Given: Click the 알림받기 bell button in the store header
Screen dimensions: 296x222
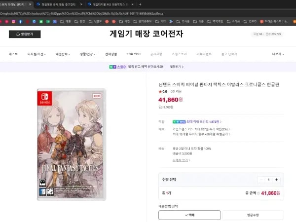Looking at the screenshot, I should pos(25,34).
